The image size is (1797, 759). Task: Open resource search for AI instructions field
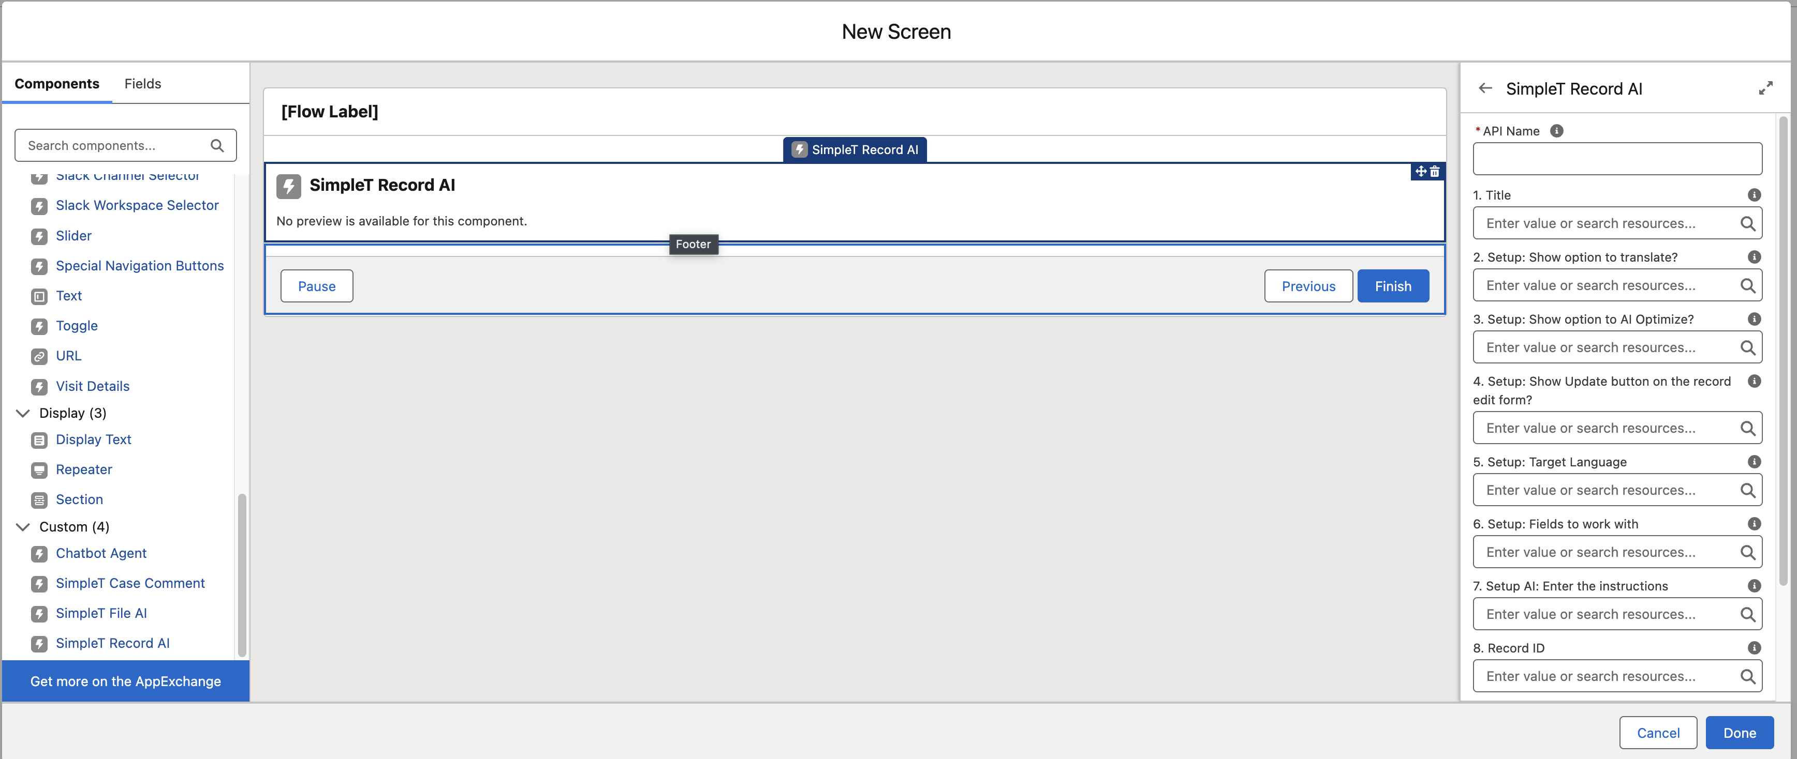point(1747,615)
